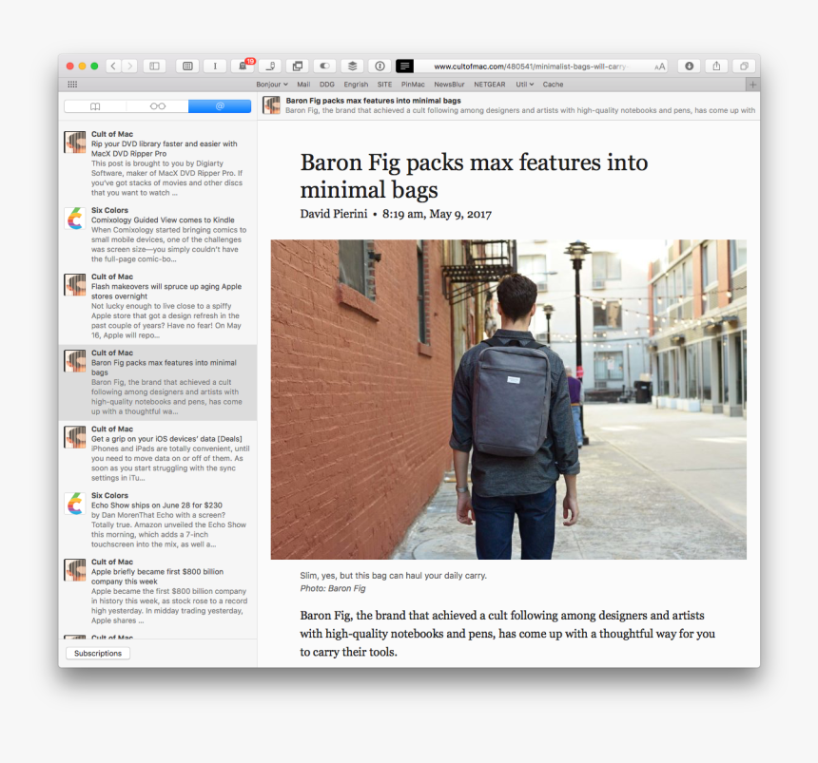
Task: Select the Echo Show article in the sidebar
Action: click(x=157, y=518)
